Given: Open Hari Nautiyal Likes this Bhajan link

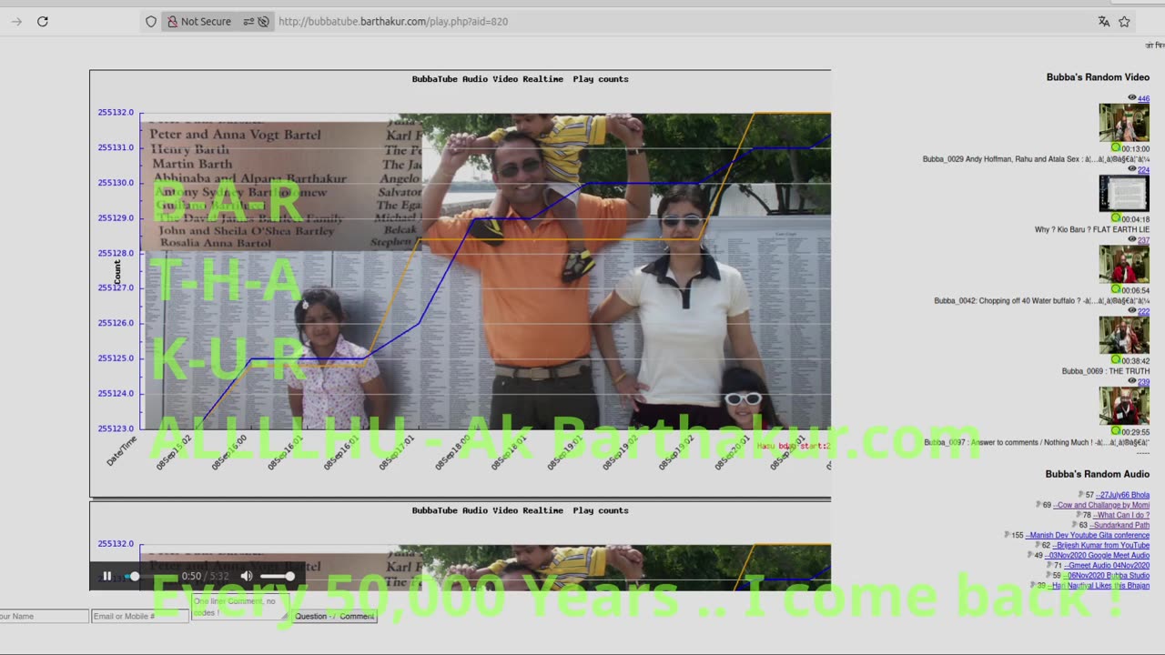Looking at the screenshot, I should 1099,585.
